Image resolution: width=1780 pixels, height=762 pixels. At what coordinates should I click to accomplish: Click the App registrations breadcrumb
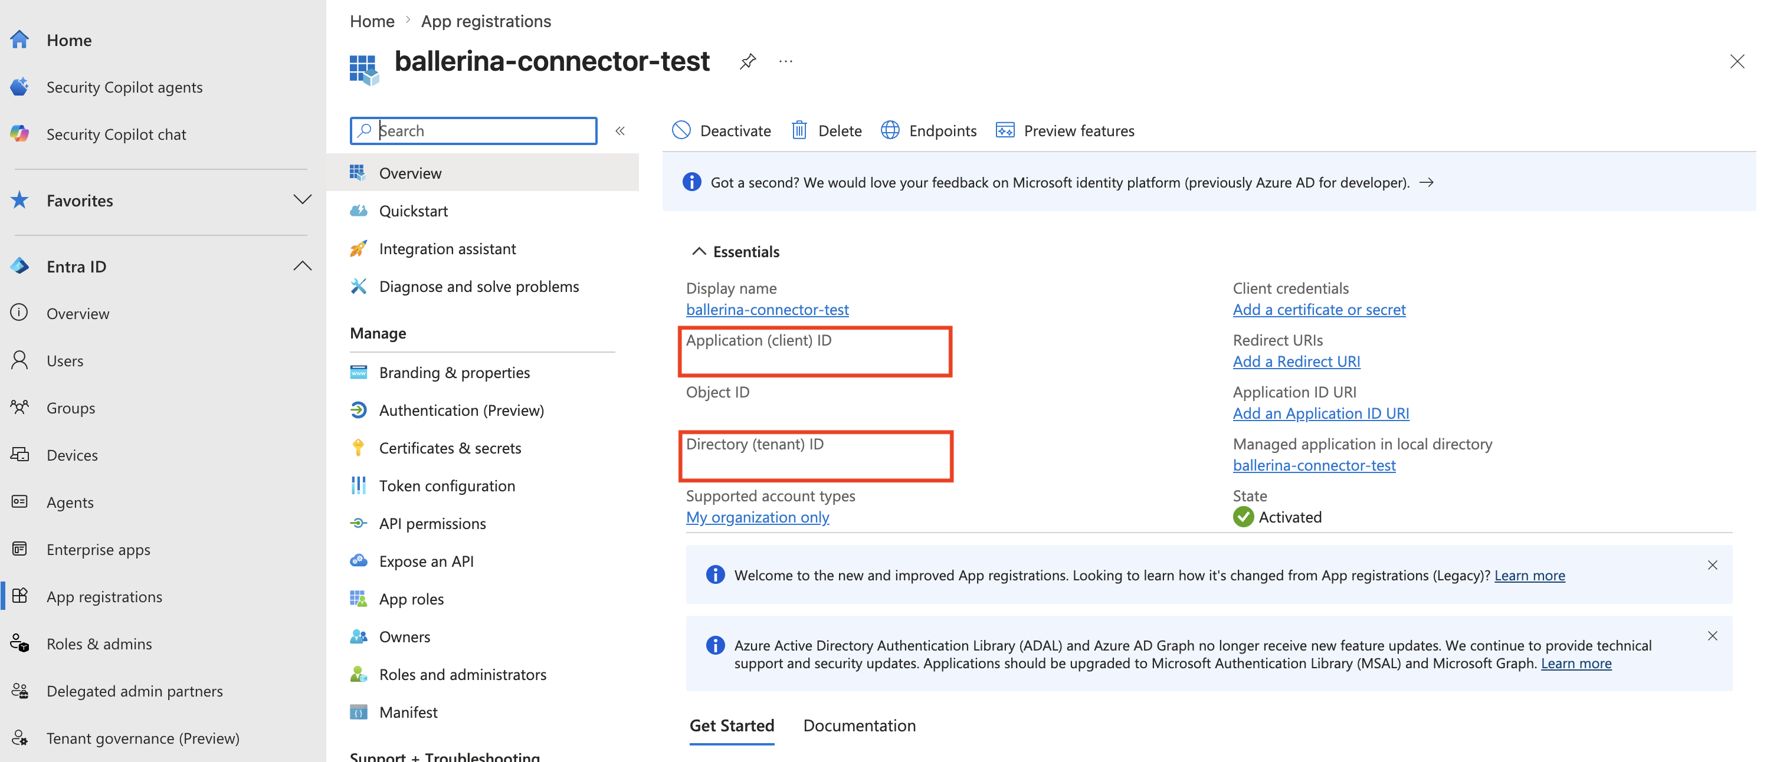[x=486, y=21]
